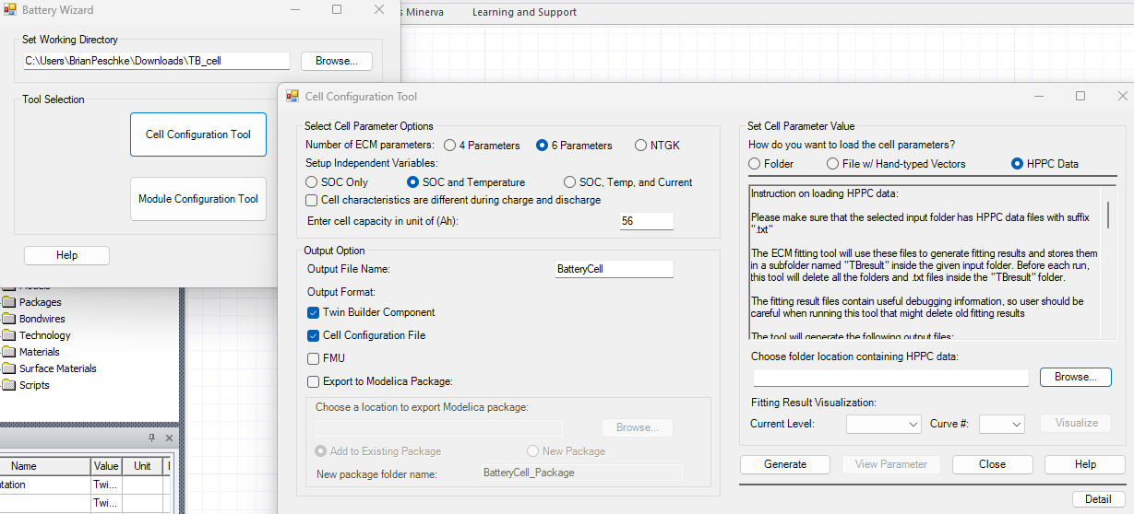
Task: Select SOC, Temp, and Current option
Action: click(x=570, y=182)
